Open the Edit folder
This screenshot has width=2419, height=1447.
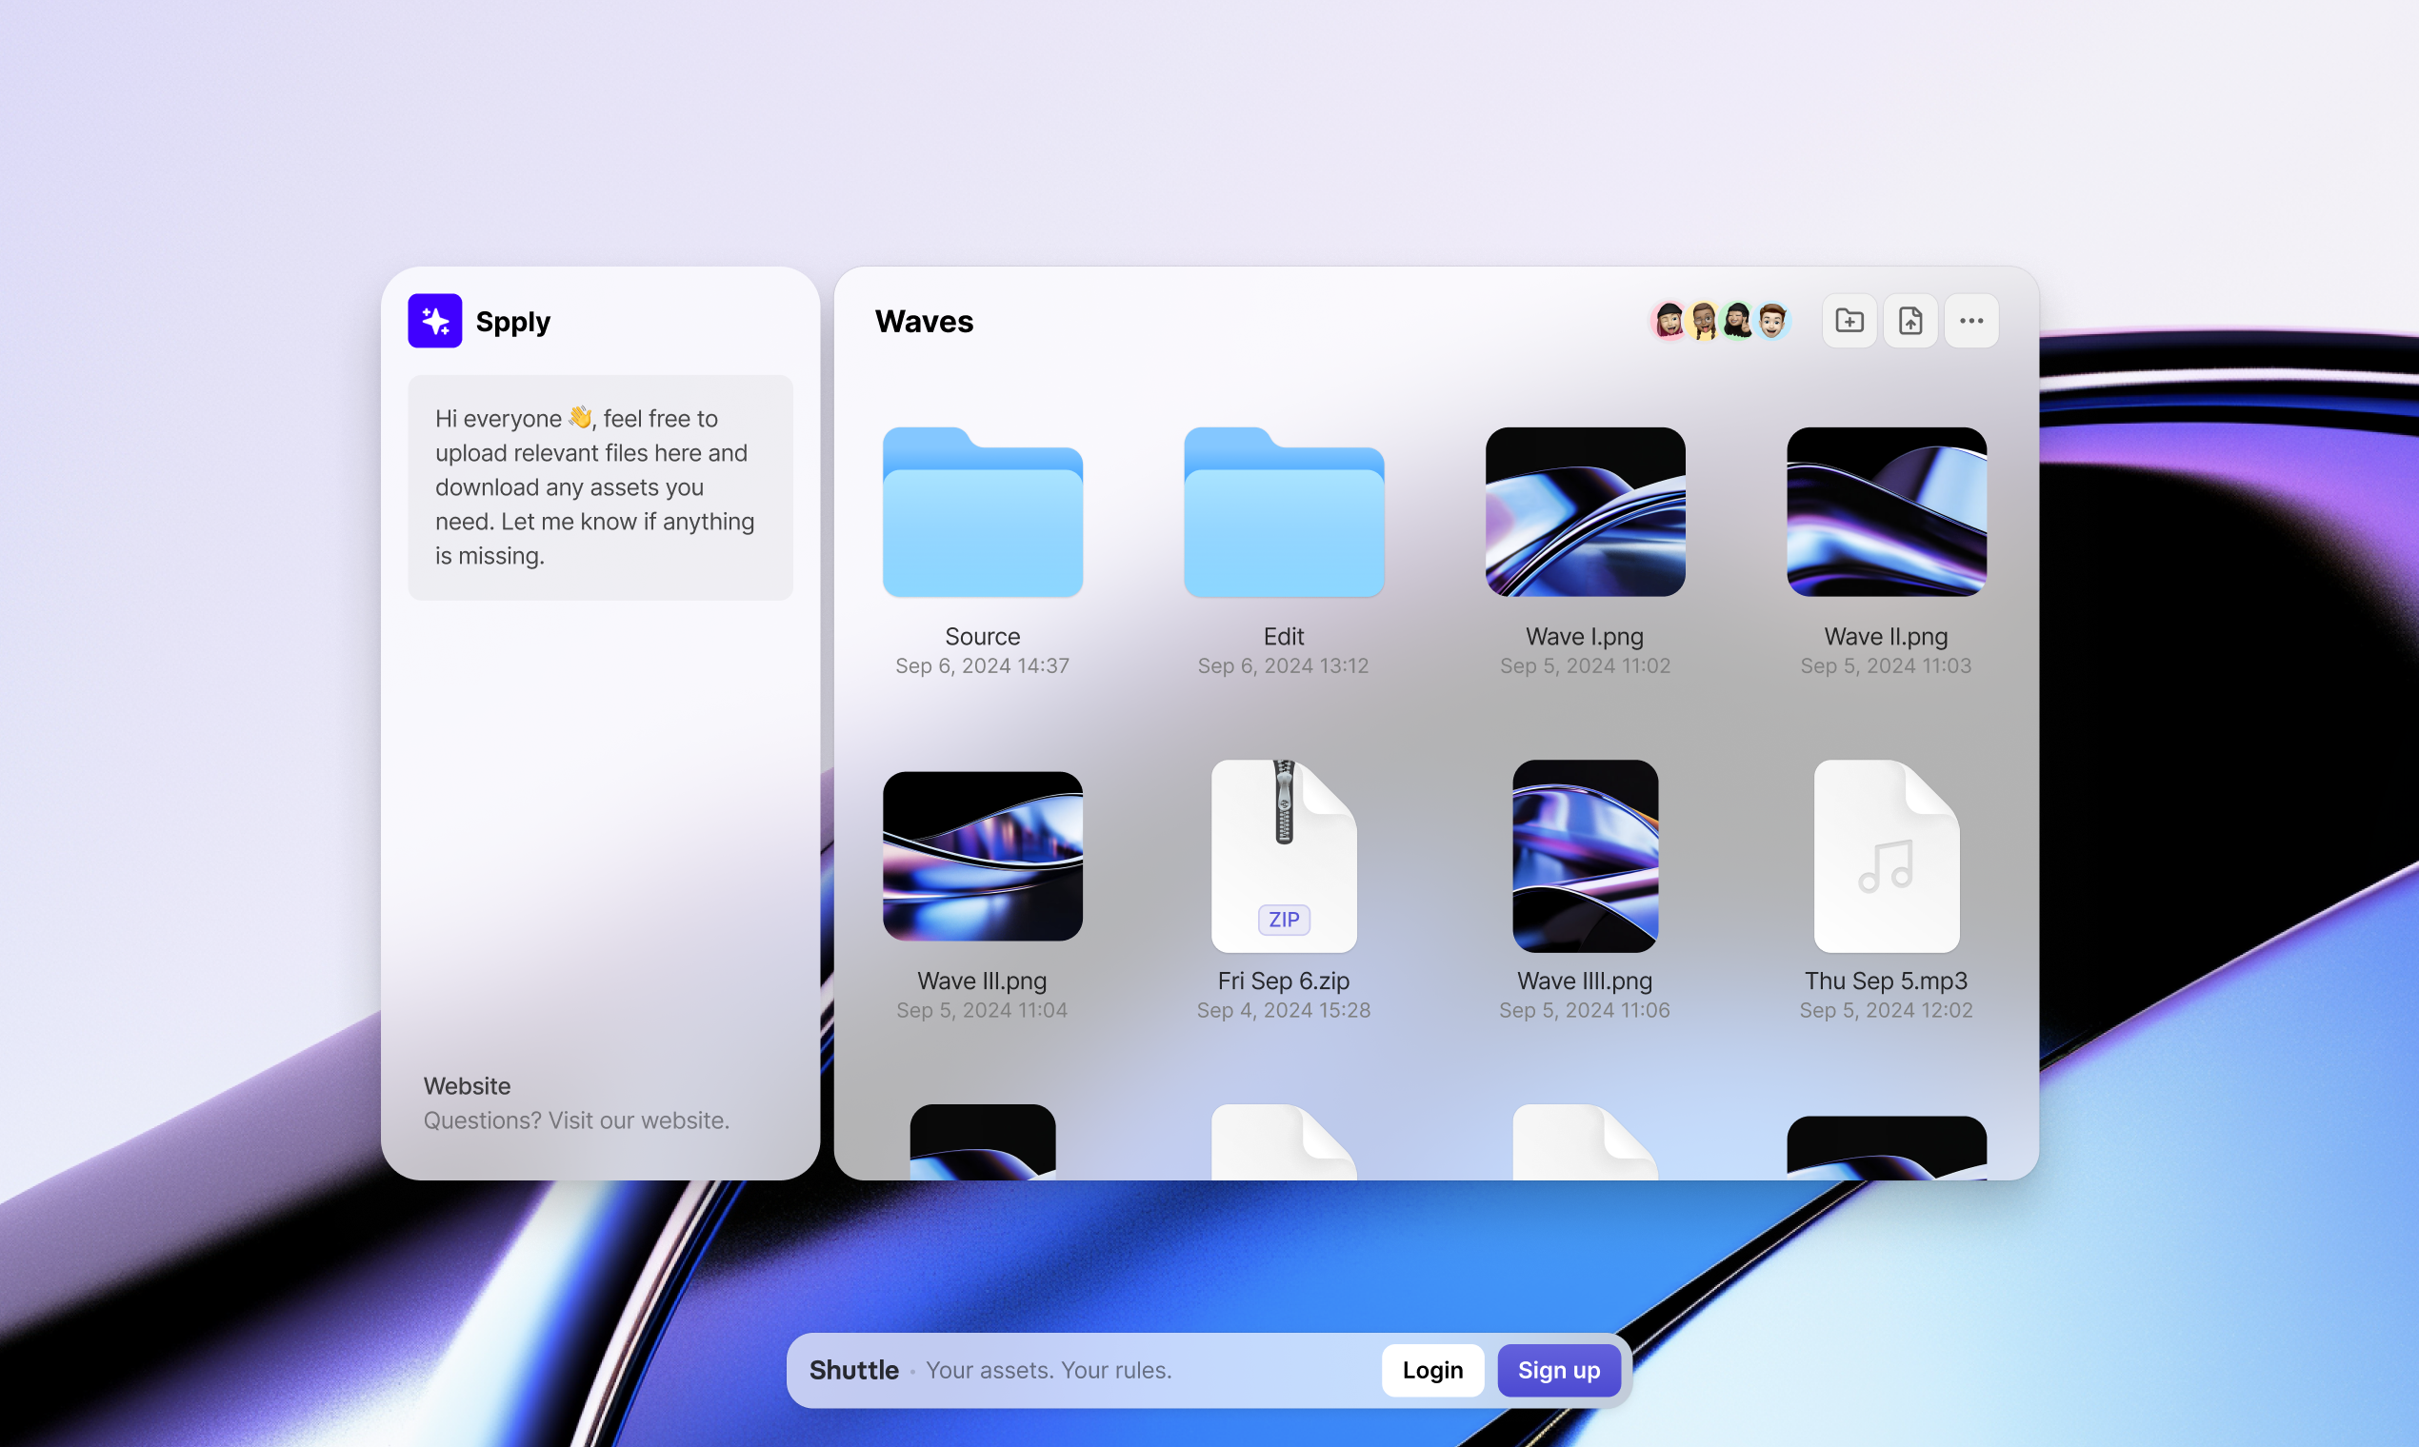[1284, 512]
